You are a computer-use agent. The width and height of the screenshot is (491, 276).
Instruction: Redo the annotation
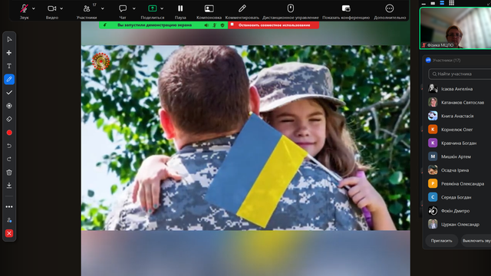click(9, 159)
